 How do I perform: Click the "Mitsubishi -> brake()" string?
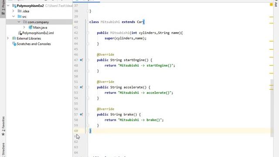click(140, 120)
